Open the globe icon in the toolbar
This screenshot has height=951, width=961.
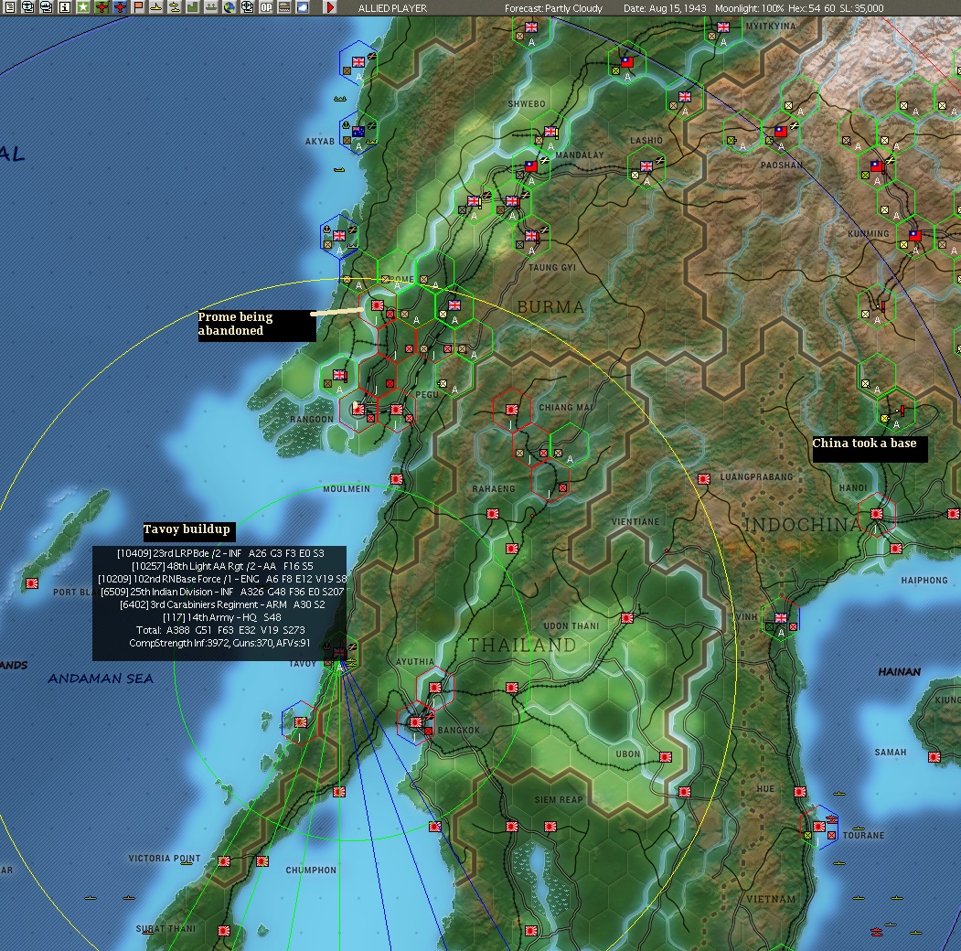point(230,7)
